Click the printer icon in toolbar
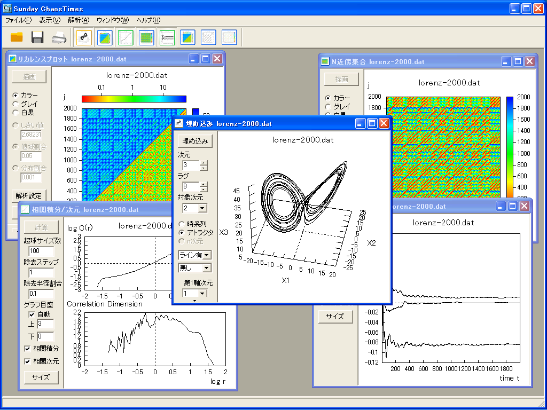547x410 pixels. coord(59,37)
